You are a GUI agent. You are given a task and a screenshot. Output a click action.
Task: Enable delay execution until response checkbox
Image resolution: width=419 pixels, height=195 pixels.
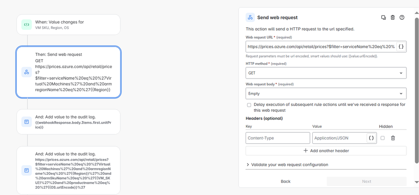point(249,105)
